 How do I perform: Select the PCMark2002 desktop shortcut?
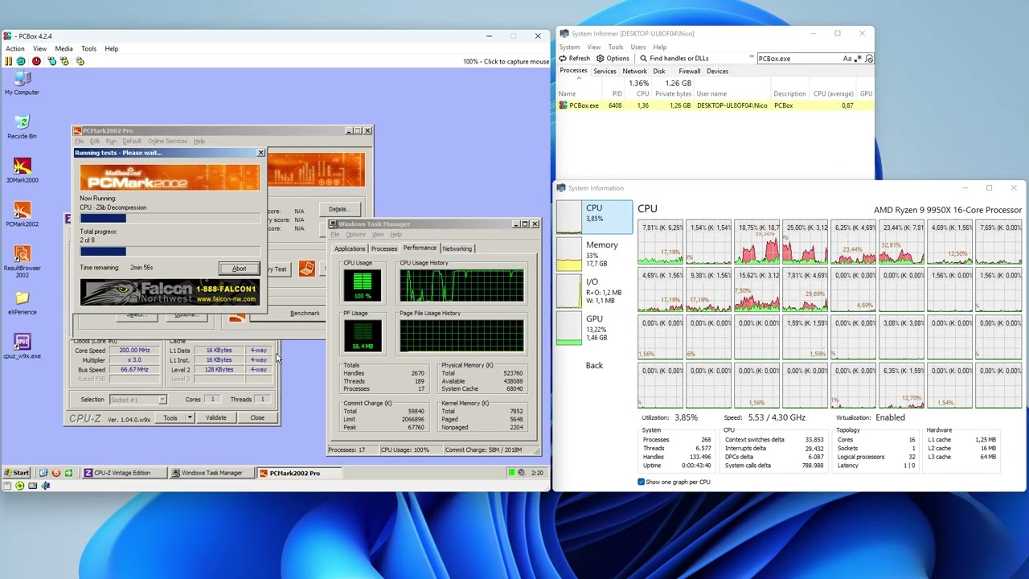(x=22, y=215)
